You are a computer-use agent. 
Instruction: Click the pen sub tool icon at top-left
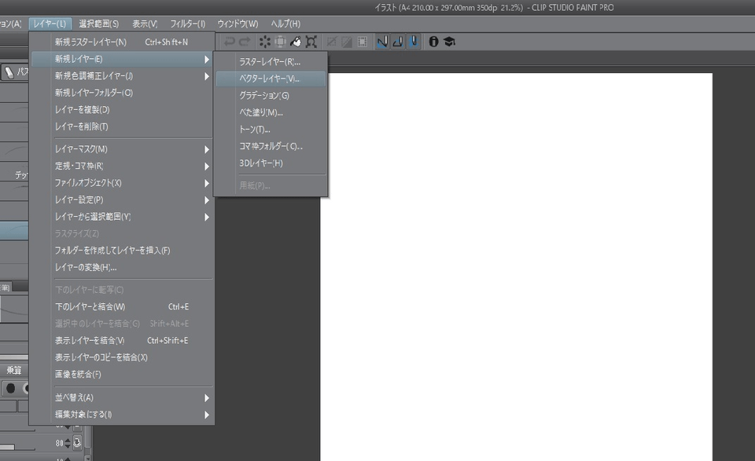[x=9, y=72]
